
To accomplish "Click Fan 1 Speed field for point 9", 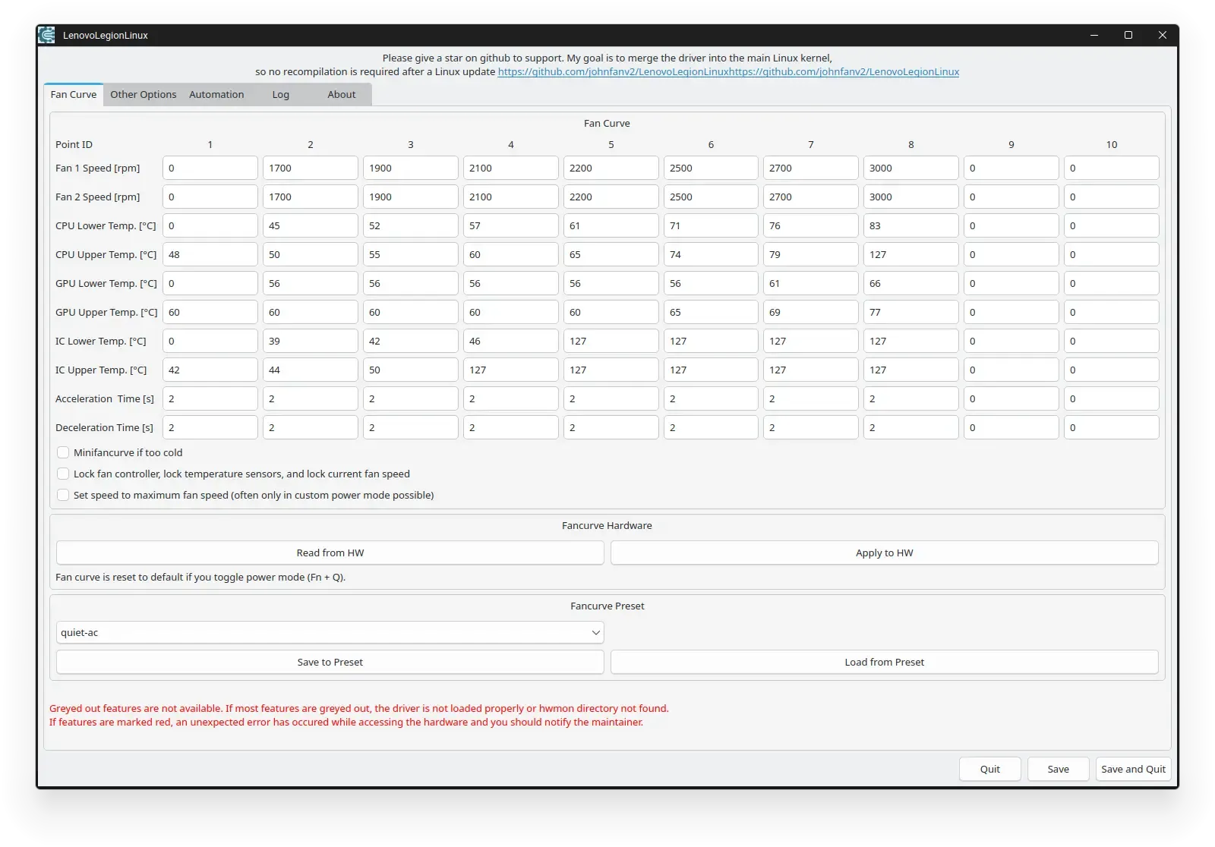I will [x=1011, y=168].
